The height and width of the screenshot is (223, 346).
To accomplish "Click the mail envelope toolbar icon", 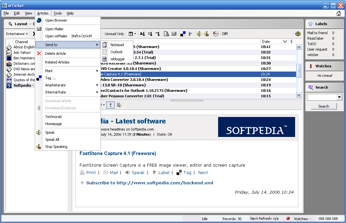I will tap(174, 34).
